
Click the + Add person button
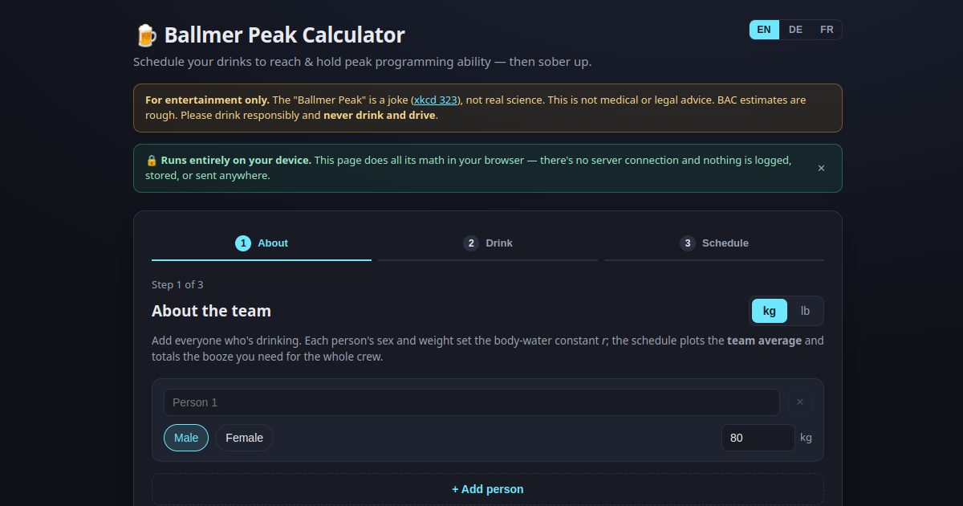tap(488, 489)
